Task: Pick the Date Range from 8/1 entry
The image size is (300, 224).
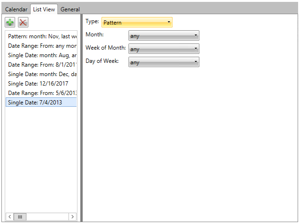Action: point(42,65)
